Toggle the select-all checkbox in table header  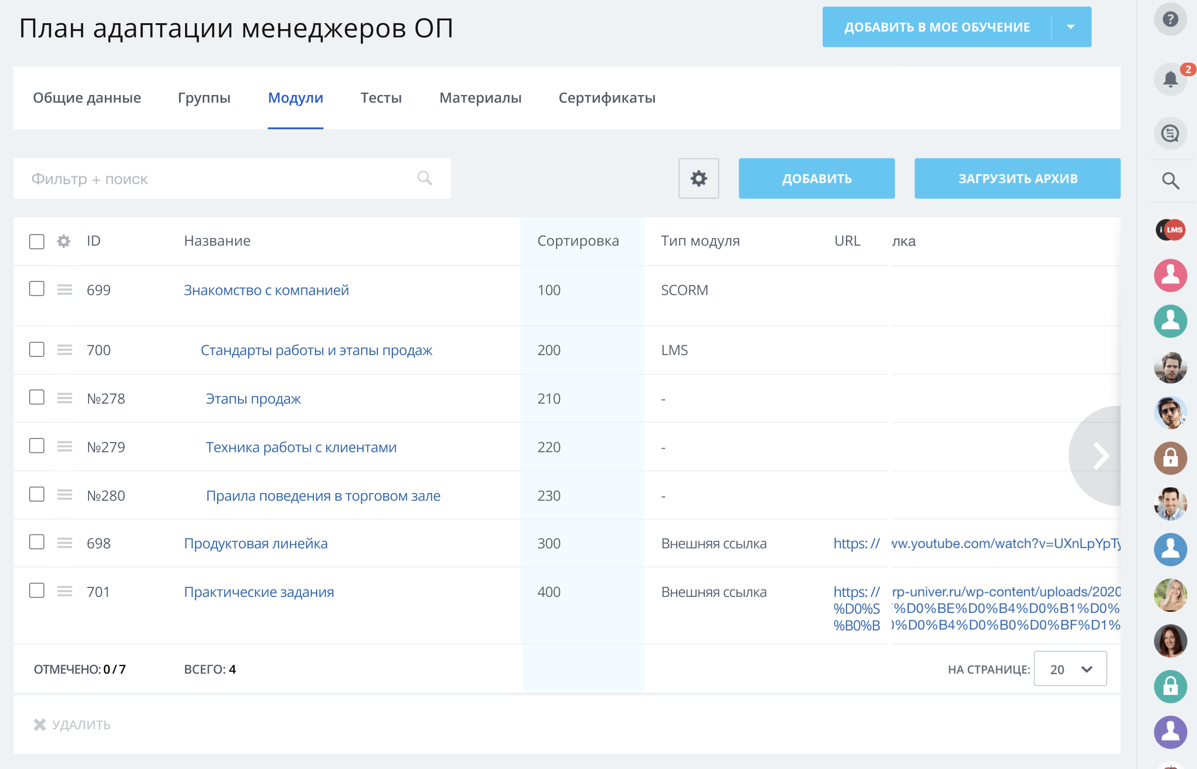(37, 241)
